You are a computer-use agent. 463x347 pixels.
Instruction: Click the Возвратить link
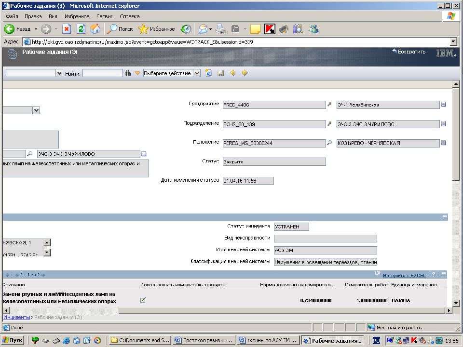(409, 52)
